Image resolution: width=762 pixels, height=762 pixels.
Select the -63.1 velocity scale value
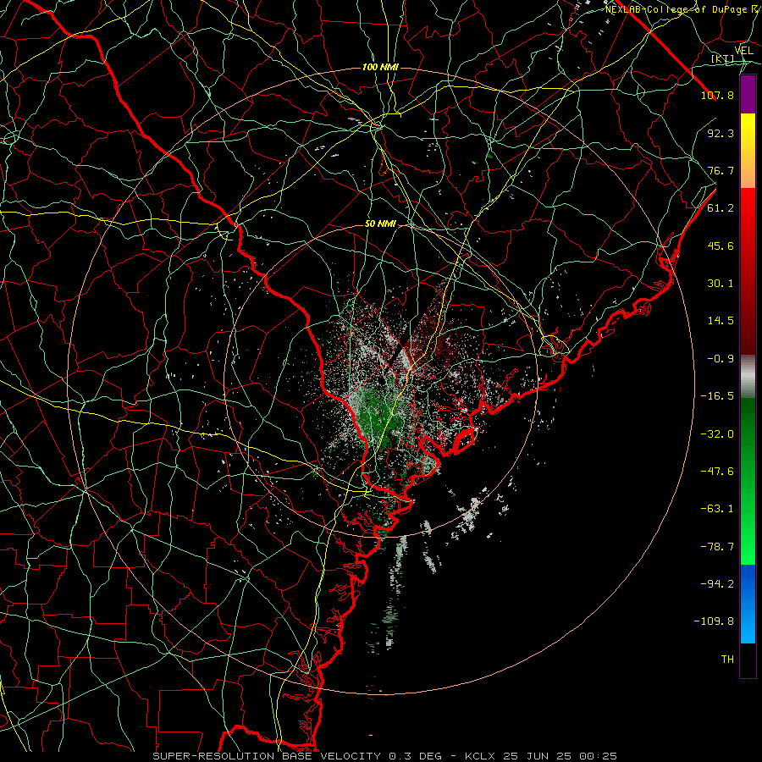[x=717, y=509]
